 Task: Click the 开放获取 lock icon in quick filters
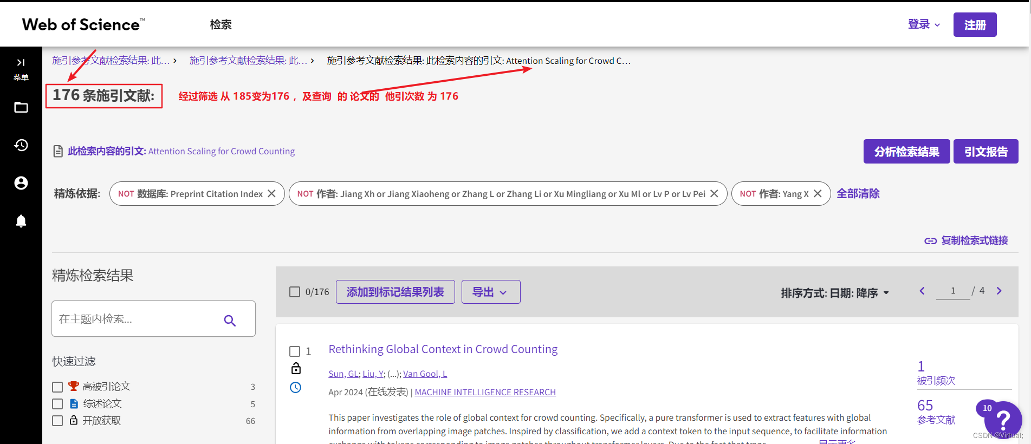(74, 420)
